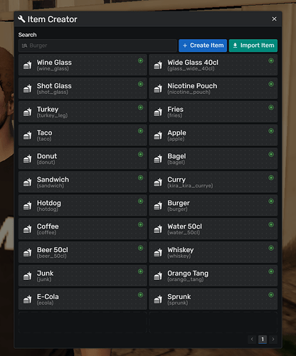This screenshot has height=356, width=296.
Task: Click the food icon next to Burger
Action: pyautogui.click(x=158, y=206)
